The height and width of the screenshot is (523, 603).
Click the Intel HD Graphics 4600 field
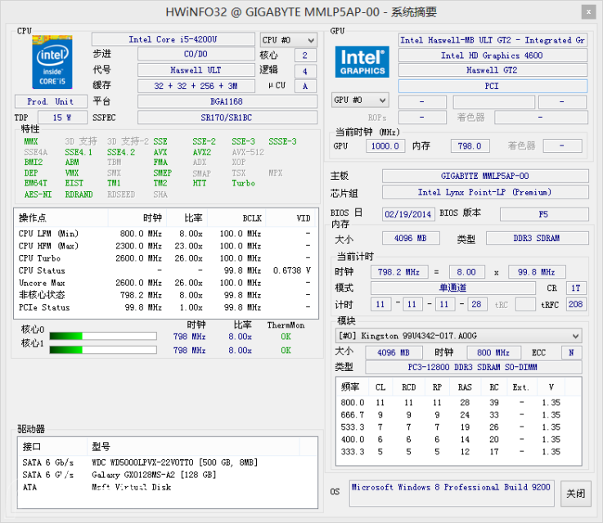tap(492, 56)
